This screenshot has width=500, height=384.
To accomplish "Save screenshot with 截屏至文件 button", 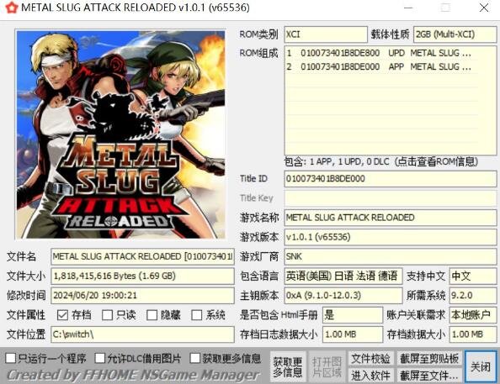I will point(429,376).
